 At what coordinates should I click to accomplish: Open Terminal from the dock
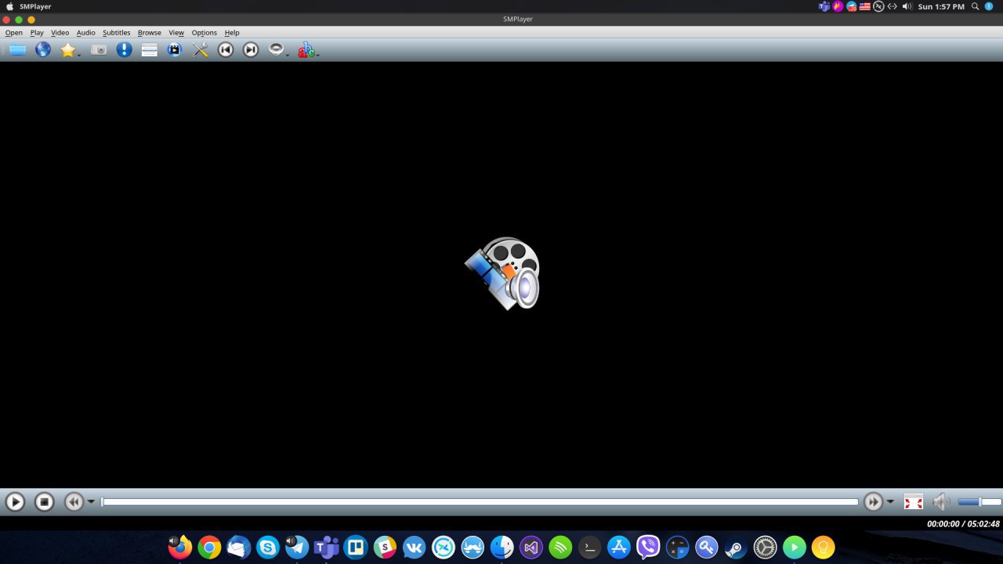(x=589, y=547)
